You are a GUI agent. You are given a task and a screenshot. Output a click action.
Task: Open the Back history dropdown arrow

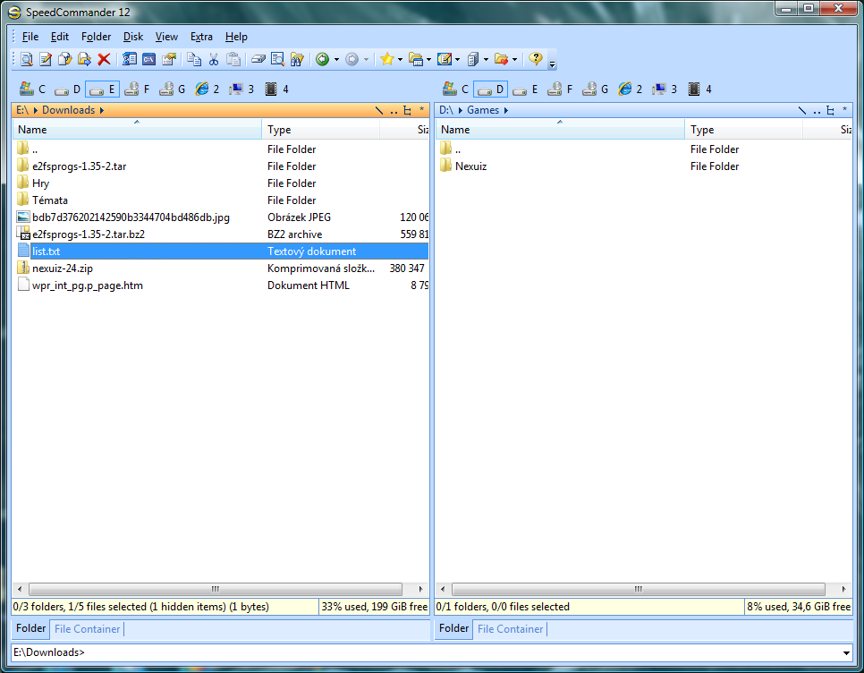[336, 60]
